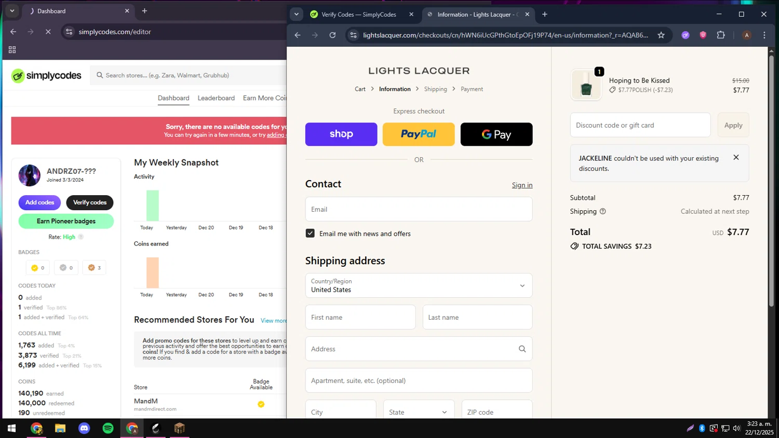Open the Dashboard nav item in SimplyCodes
This screenshot has height=438, width=779.
tap(173, 98)
